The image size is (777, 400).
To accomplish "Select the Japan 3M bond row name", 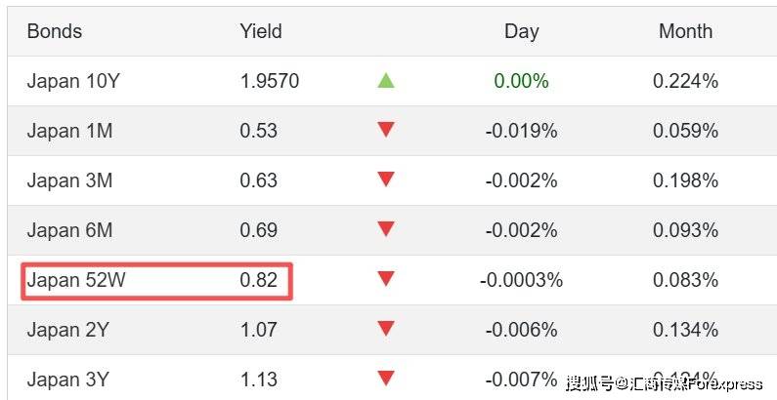I will click(69, 180).
